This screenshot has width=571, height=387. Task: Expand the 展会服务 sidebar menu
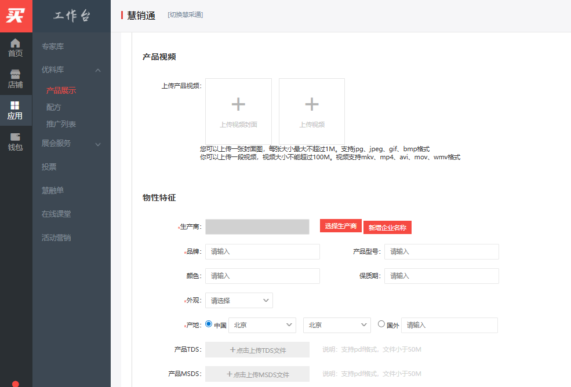click(97, 144)
